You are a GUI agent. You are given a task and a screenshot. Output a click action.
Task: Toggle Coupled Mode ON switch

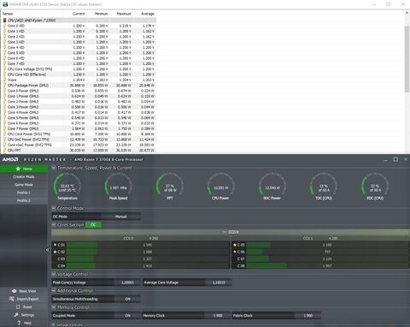pos(127,316)
